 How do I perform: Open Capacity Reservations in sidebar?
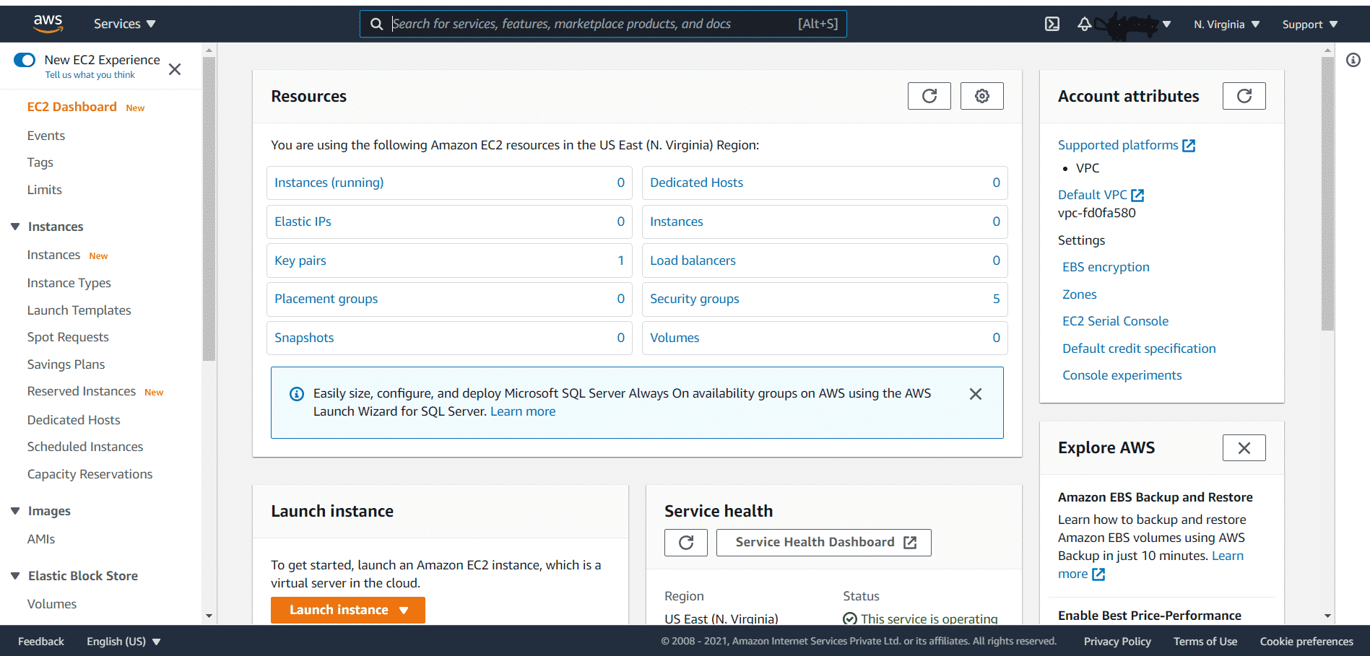coord(90,474)
